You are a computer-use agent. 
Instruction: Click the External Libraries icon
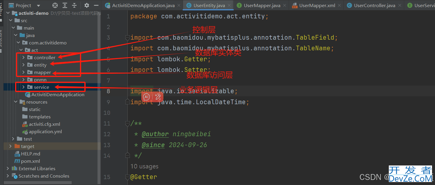(x=14, y=168)
